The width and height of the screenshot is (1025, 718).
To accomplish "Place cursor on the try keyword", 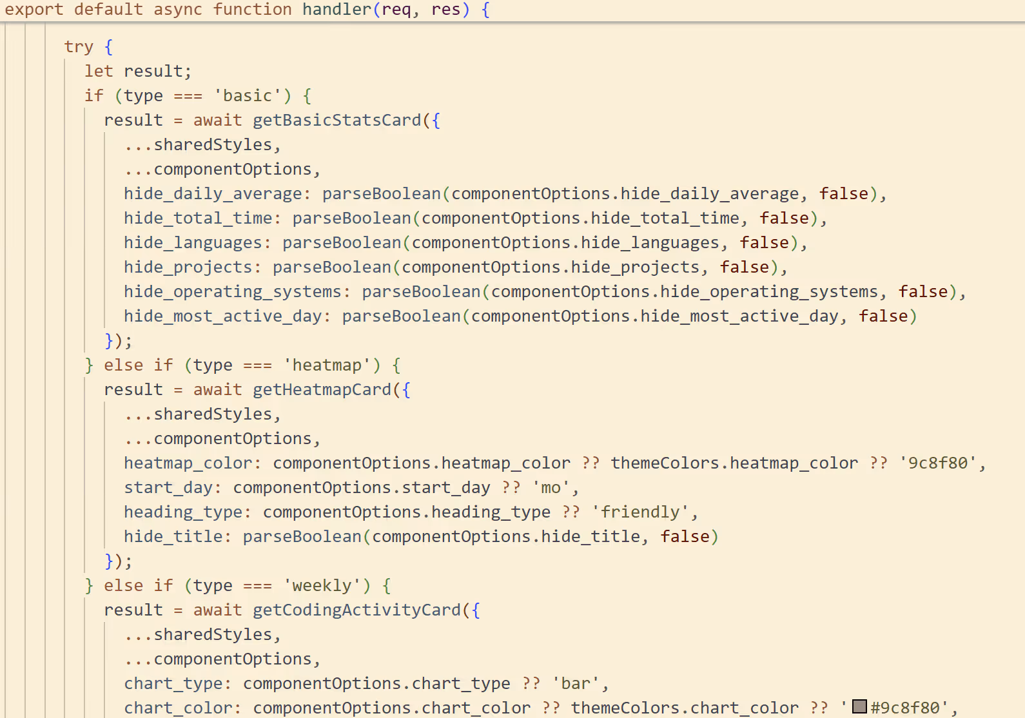I will point(79,47).
